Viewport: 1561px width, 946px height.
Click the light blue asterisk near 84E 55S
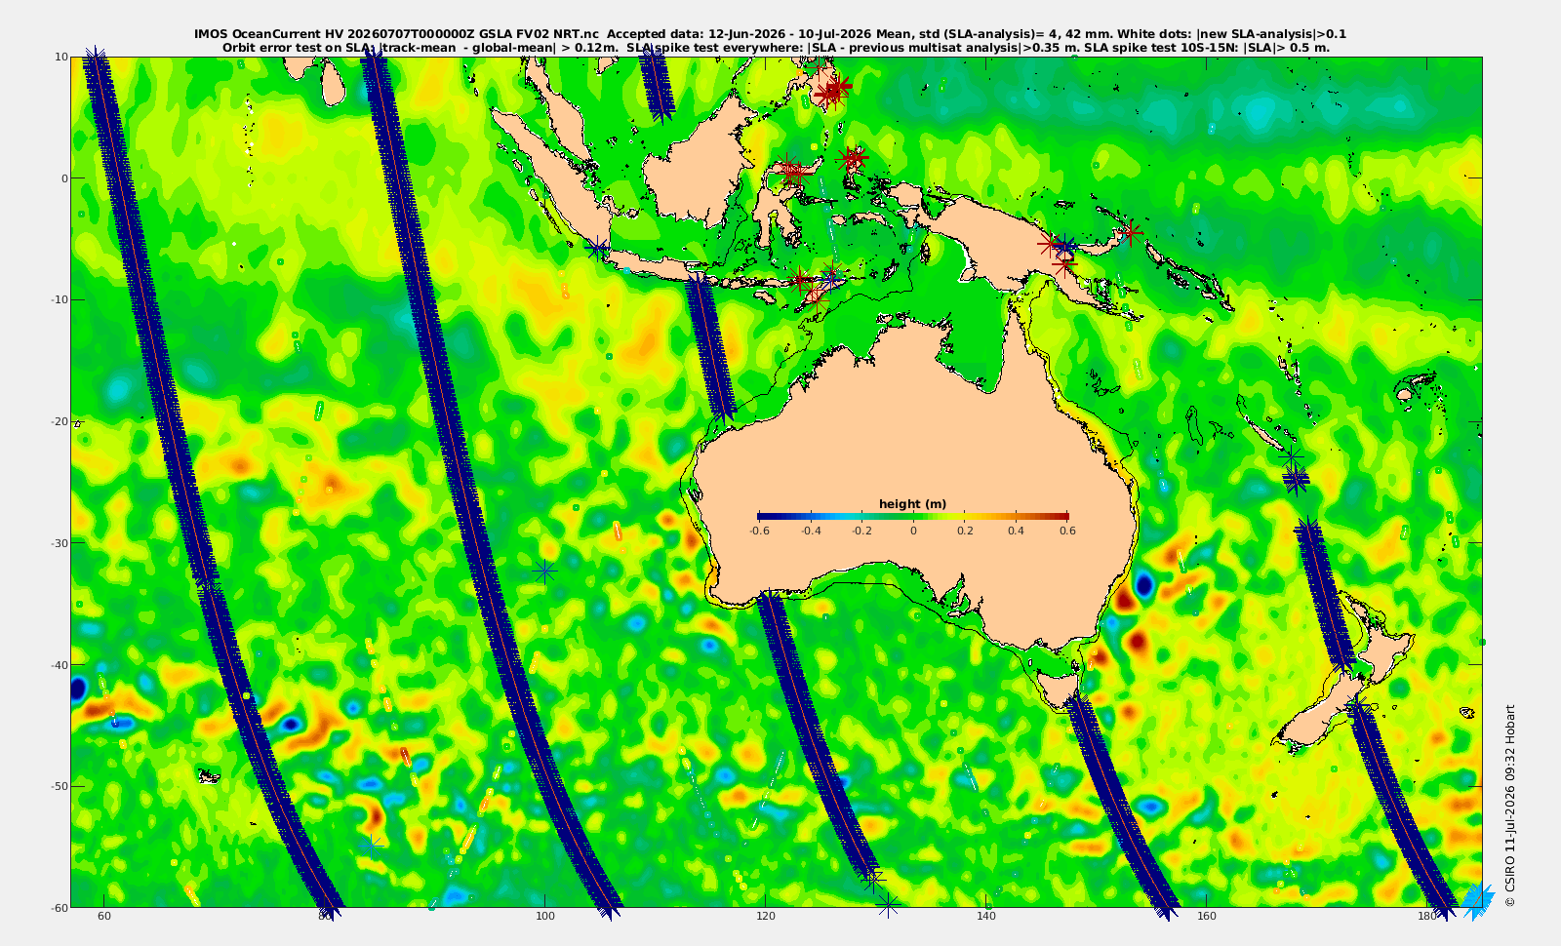click(x=371, y=846)
